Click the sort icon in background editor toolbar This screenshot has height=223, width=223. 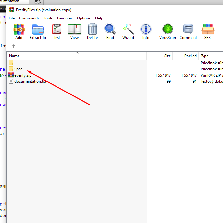pos(38,2)
